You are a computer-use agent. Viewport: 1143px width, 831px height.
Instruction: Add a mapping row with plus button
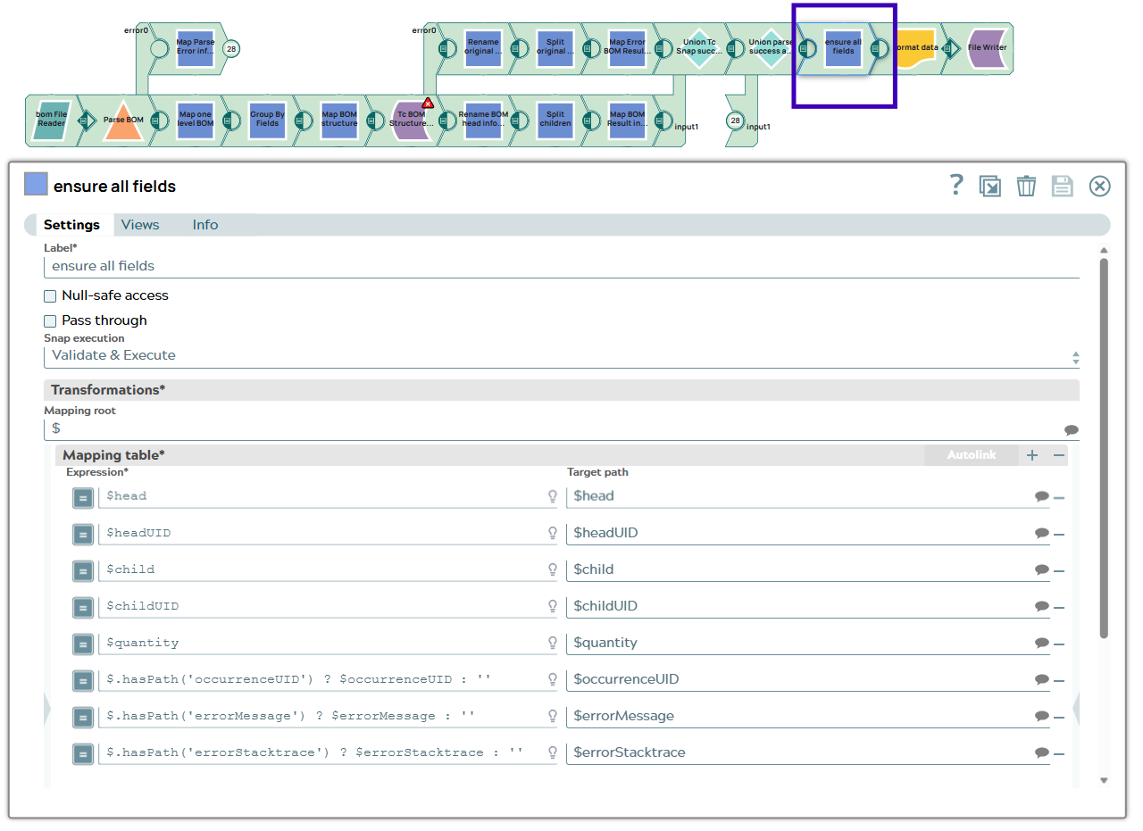pyautogui.click(x=1032, y=455)
